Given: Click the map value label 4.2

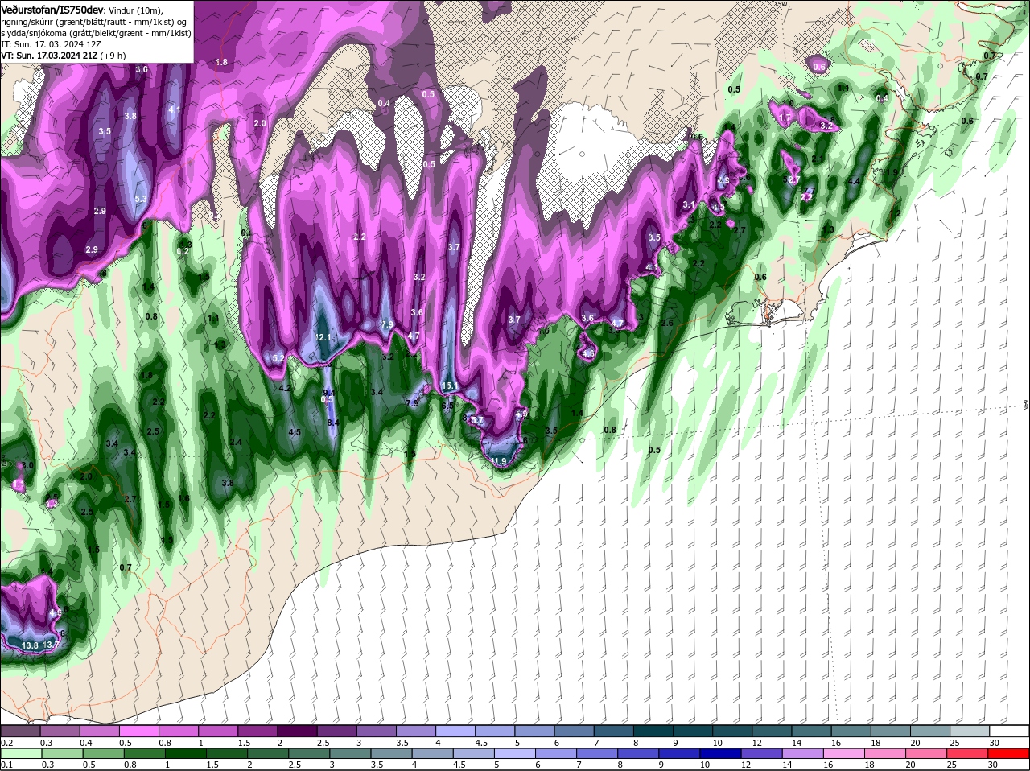Looking at the screenshot, I should tap(285, 387).
